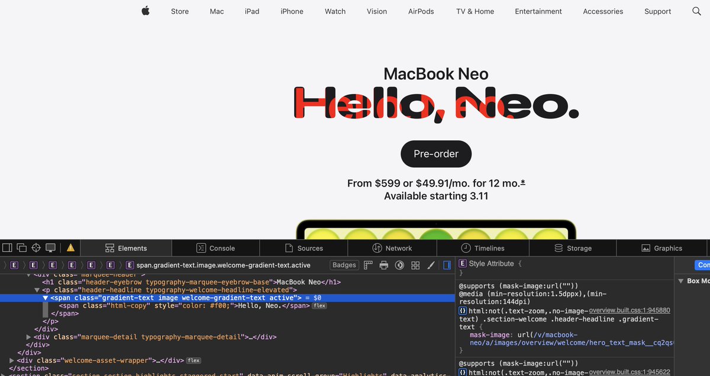The width and height of the screenshot is (710, 376).
Task: Toggle rulers with the ruler icon
Action: coord(368,265)
